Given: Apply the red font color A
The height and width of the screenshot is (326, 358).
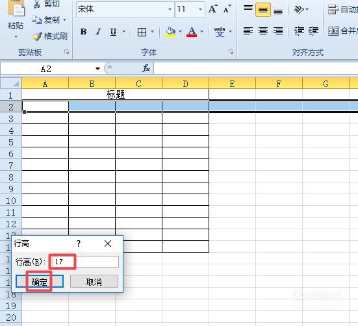Looking at the screenshot, I should click(192, 32).
